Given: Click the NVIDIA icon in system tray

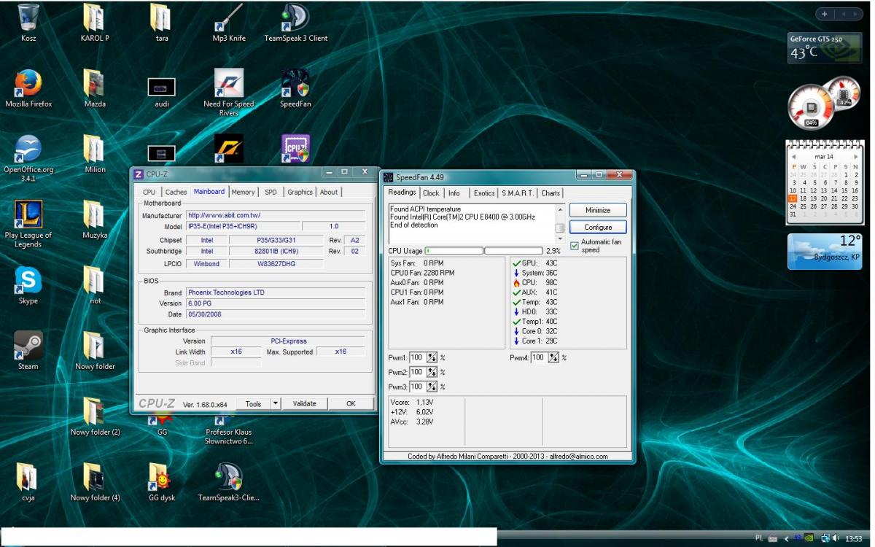Looking at the screenshot, I should pyautogui.click(x=809, y=538).
